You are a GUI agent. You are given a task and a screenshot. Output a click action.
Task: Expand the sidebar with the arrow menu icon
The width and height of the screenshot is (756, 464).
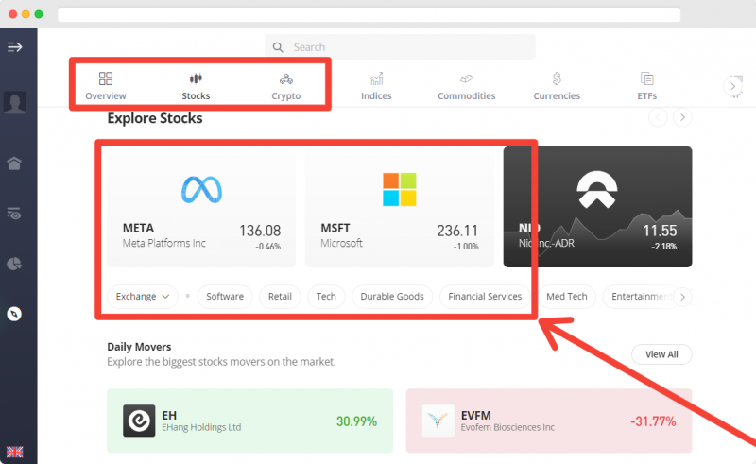click(14, 47)
